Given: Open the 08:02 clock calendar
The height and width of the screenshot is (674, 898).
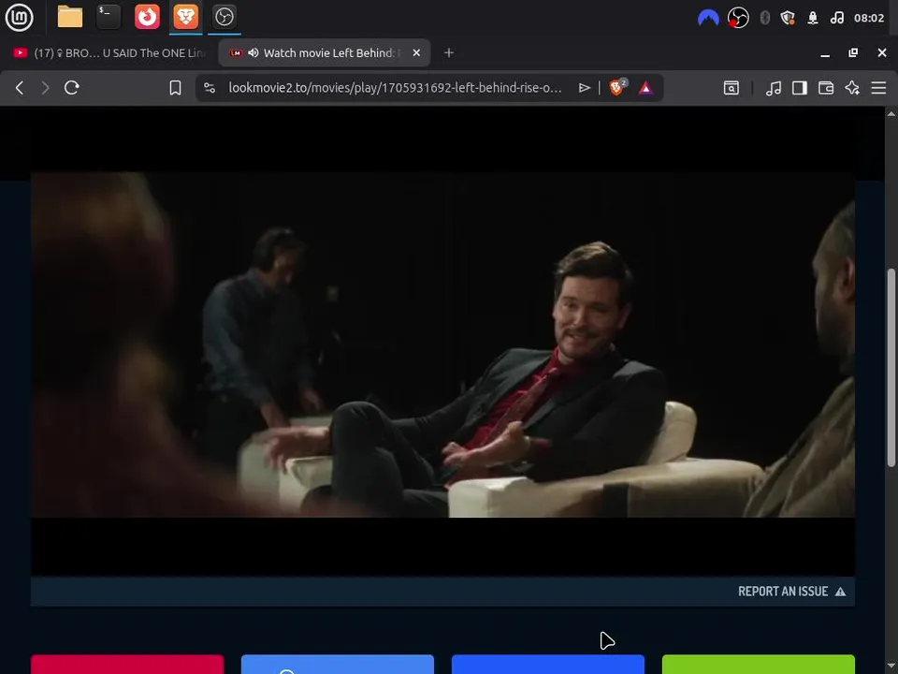Looking at the screenshot, I should [869, 19].
